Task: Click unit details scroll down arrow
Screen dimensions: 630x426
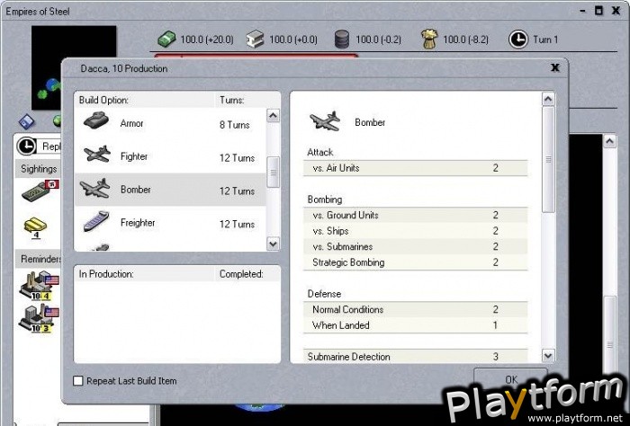Action: tap(548, 355)
